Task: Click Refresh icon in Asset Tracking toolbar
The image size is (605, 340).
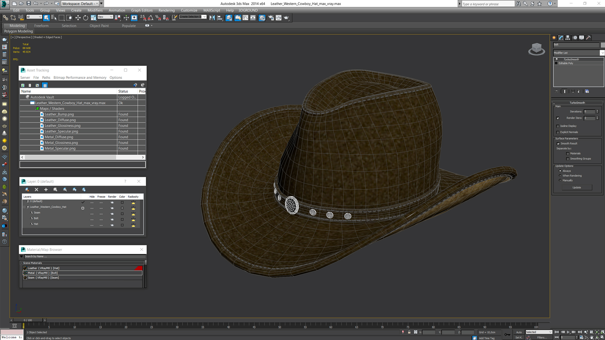Action: tap(23, 85)
